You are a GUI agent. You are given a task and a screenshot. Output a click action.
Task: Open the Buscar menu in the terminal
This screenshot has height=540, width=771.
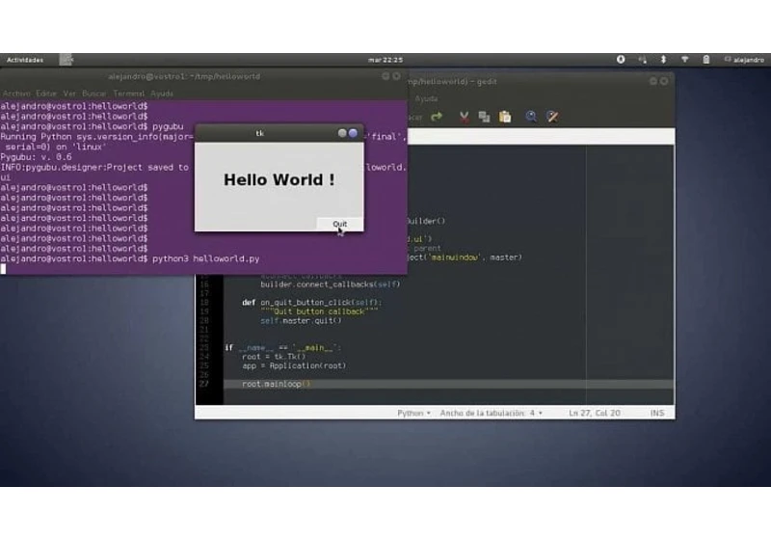pos(93,94)
